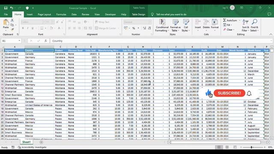Toggle Wrap Text

click(102, 22)
